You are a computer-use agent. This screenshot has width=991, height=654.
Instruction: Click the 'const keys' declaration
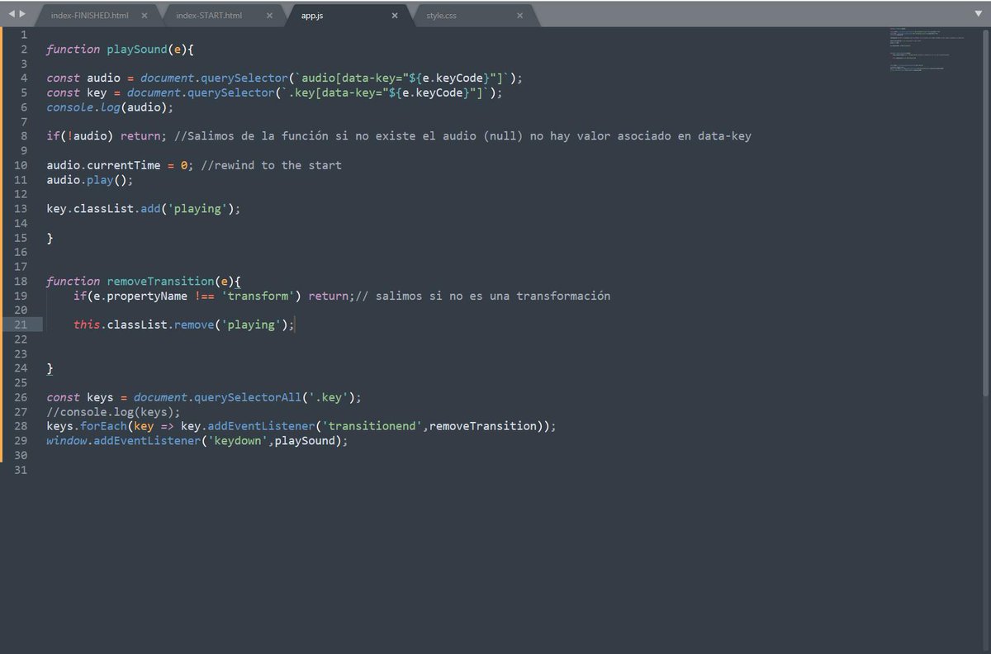(80, 397)
